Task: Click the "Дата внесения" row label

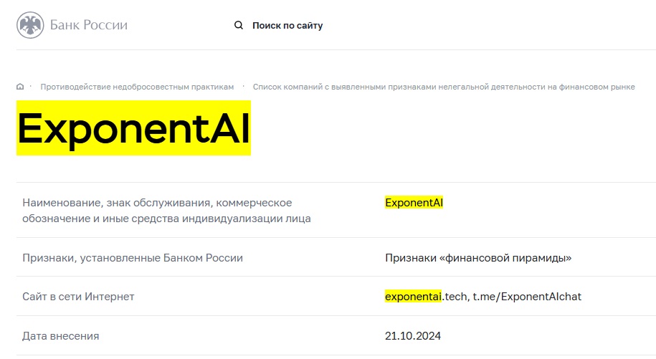Action: [61, 335]
